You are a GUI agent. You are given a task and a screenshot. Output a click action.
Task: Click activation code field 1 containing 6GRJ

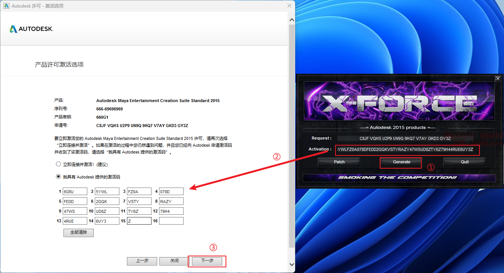tap(75, 191)
